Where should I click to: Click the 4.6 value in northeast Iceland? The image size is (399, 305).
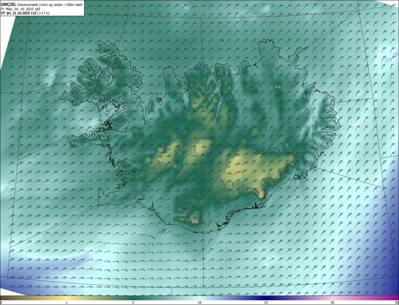(x=278, y=87)
